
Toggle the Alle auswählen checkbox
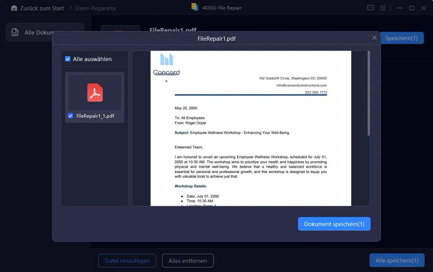(68, 59)
